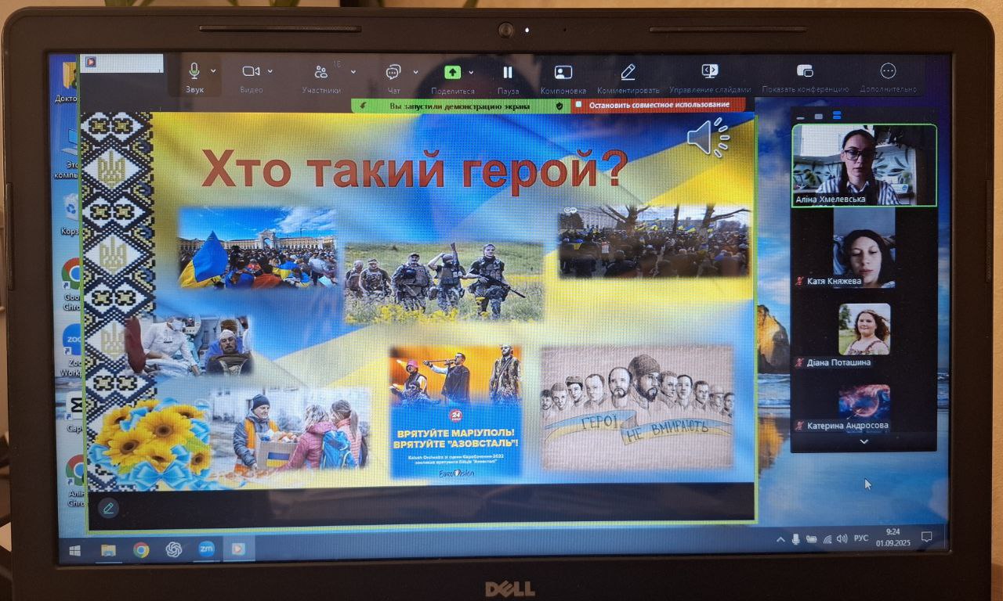Open the Дополнительно more options menu
This screenshot has width=1003, height=601.
point(888,71)
